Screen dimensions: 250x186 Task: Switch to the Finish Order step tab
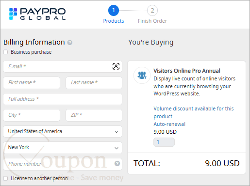pyautogui.click(x=152, y=21)
